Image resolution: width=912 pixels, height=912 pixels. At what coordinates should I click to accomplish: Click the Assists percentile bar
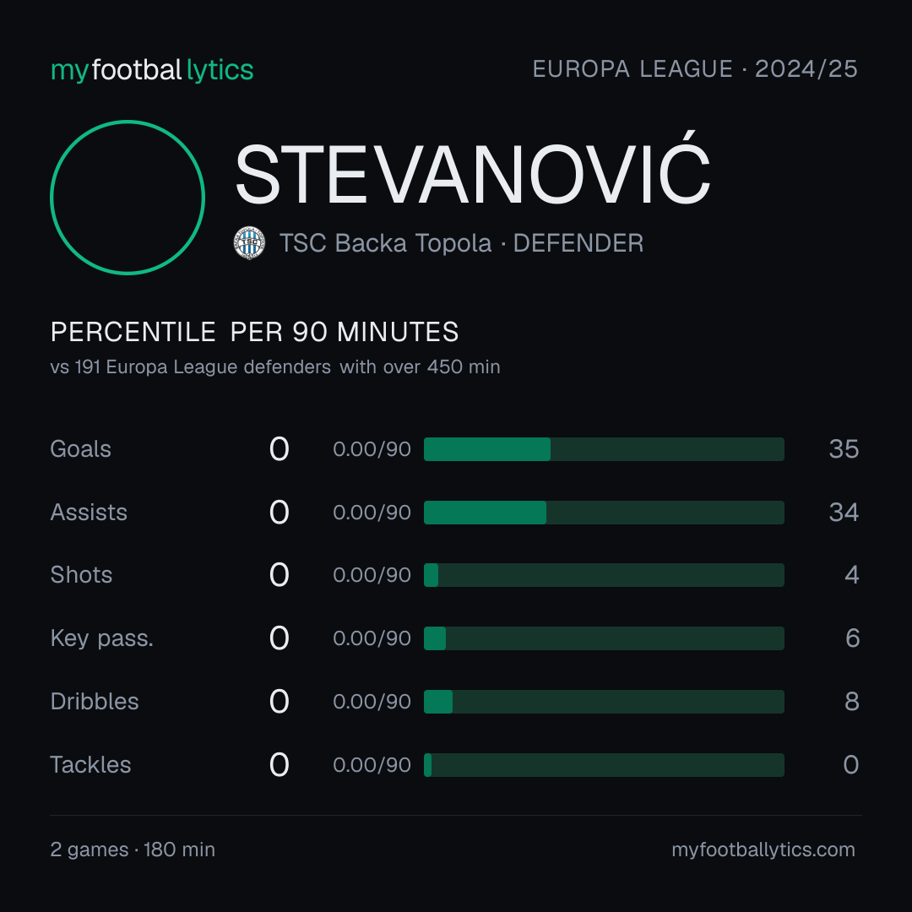pyautogui.click(x=604, y=513)
